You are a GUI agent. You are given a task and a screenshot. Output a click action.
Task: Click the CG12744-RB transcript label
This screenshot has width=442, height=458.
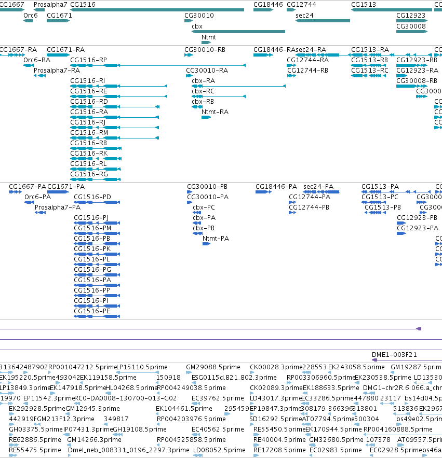point(307,71)
